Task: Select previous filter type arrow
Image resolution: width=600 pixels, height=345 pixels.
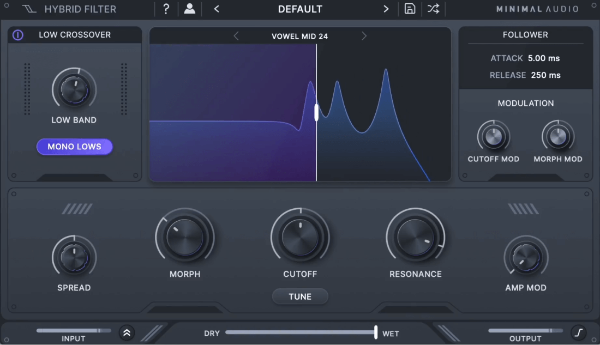Action: [236, 36]
